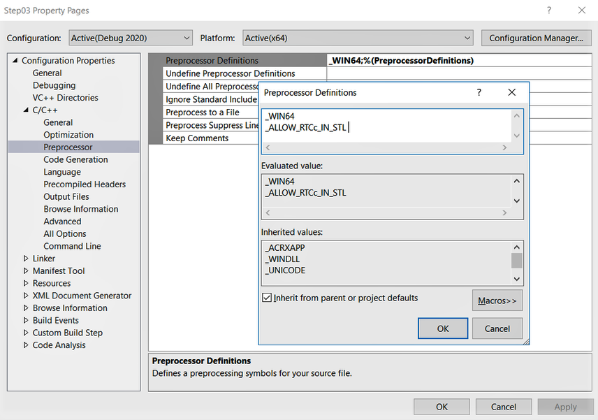Image resolution: width=598 pixels, height=420 pixels.
Task: Click right scroll arrow in the definitions edit box
Action: click(x=504, y=147)
